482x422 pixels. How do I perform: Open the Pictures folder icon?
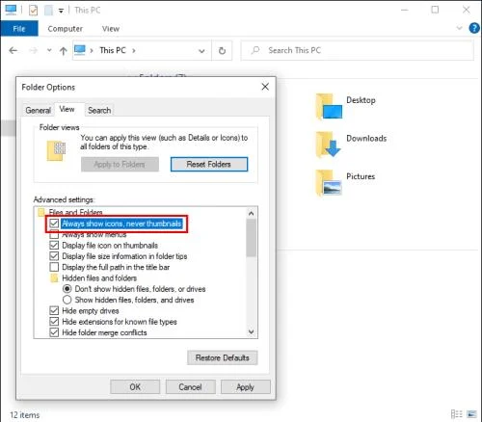(x=329, y=183)
